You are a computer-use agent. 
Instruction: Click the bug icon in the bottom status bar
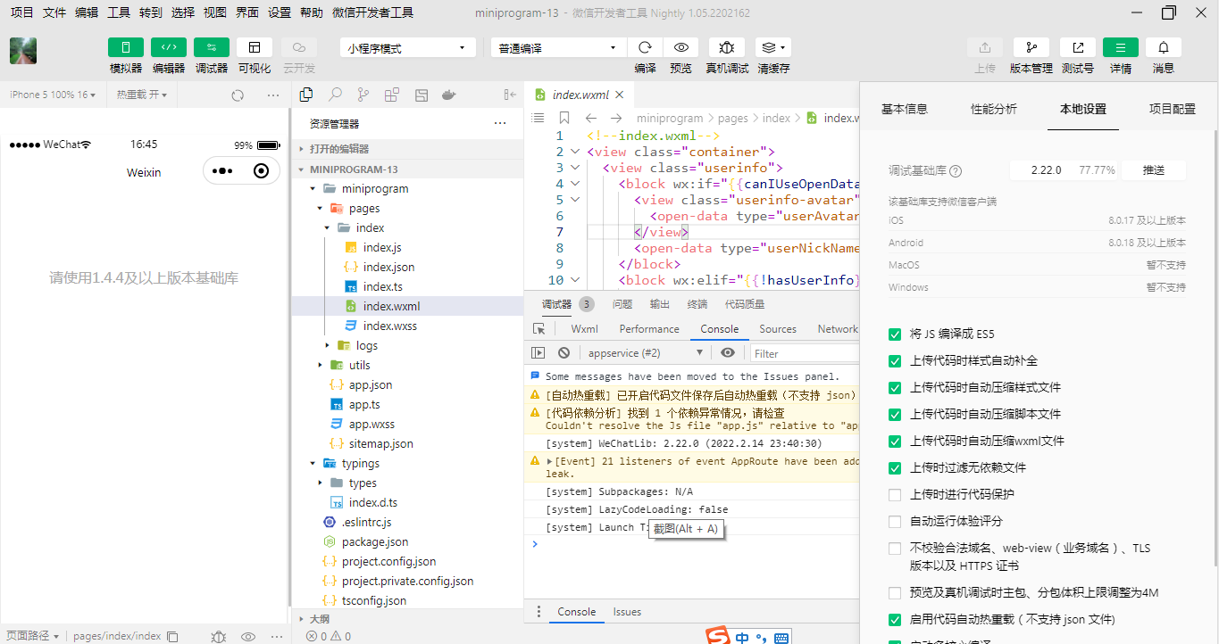pyautogui.click(x=219, y=636)
